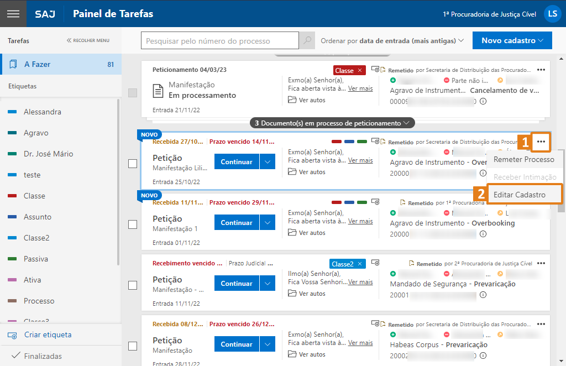
Task: Choose Editar Cadastro from context menu
Action: 519,195
